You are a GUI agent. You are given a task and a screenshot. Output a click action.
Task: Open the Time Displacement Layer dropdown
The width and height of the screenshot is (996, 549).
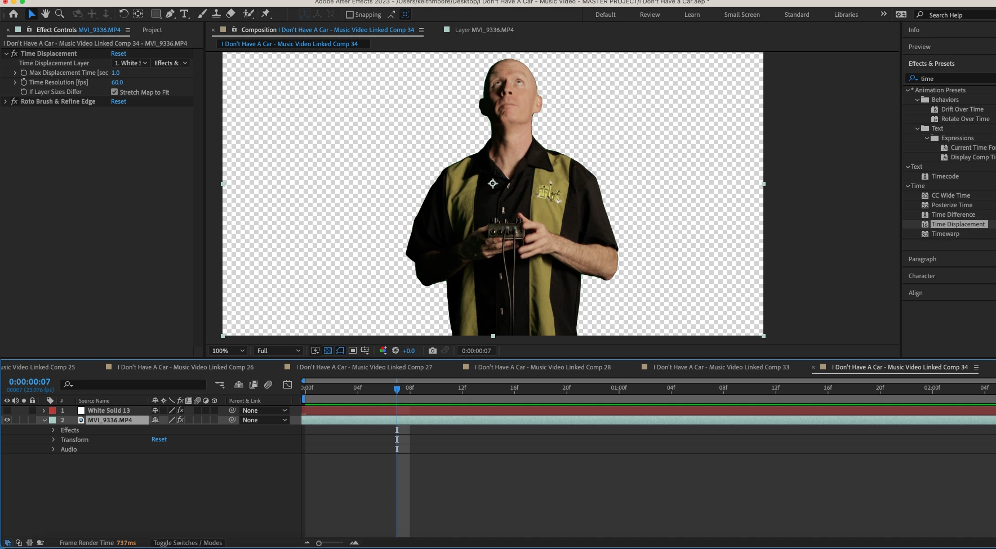[x=131, y=63]
